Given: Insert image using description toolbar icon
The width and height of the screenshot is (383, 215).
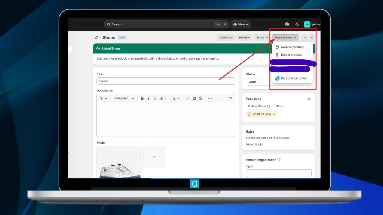Looking at the screenshot, I should pyautogui.click(x=194, y=98).
